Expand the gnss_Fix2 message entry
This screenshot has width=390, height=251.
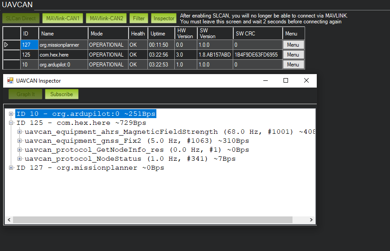coord(20,141)
